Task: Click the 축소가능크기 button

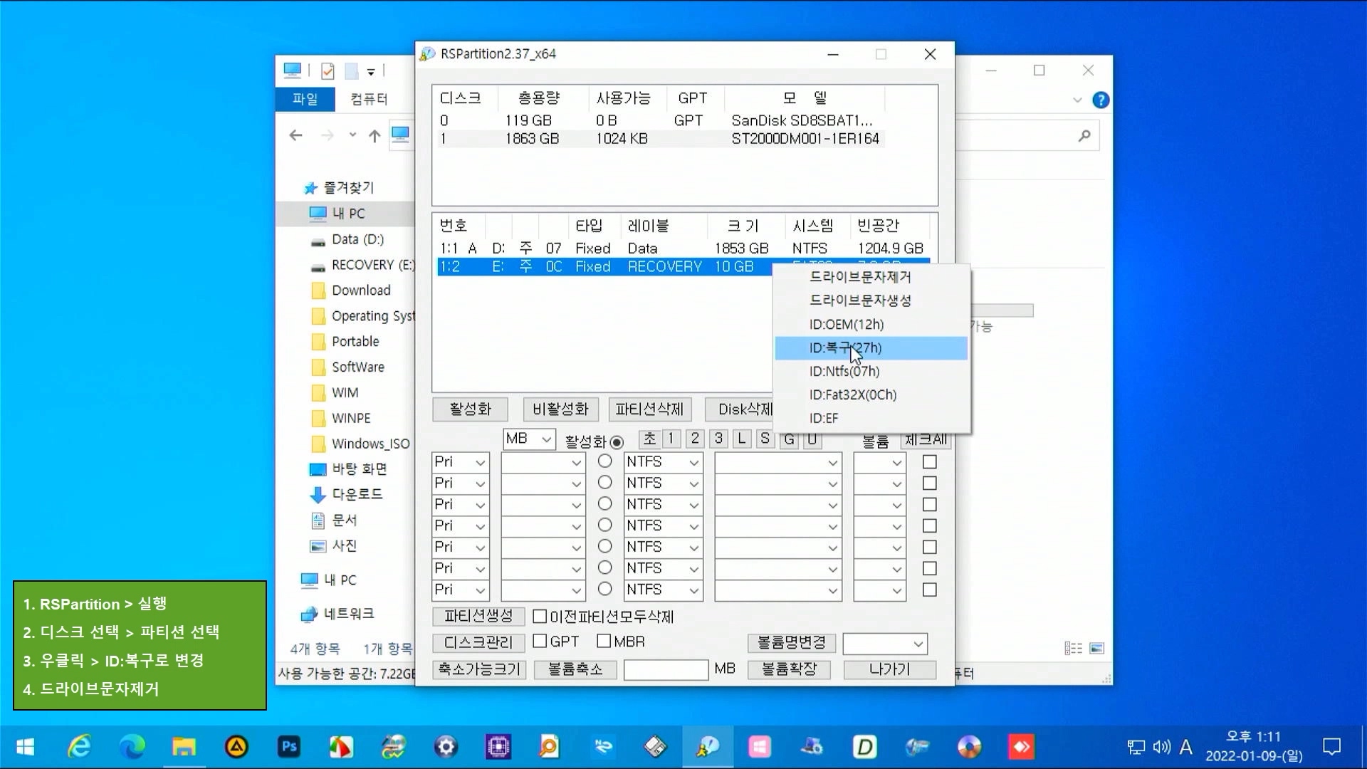Action: (x=479, y=669)
